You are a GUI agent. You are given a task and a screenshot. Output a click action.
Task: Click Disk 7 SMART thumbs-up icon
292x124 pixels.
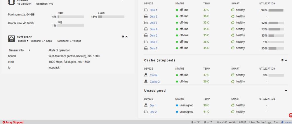[233, 48]
